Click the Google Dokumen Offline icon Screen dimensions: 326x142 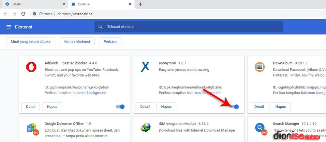(x=33, y=129)
